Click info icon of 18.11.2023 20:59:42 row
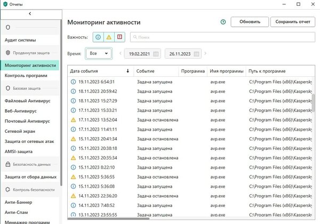Viewport: 320px width, 224px height. (x=73, y=91)
